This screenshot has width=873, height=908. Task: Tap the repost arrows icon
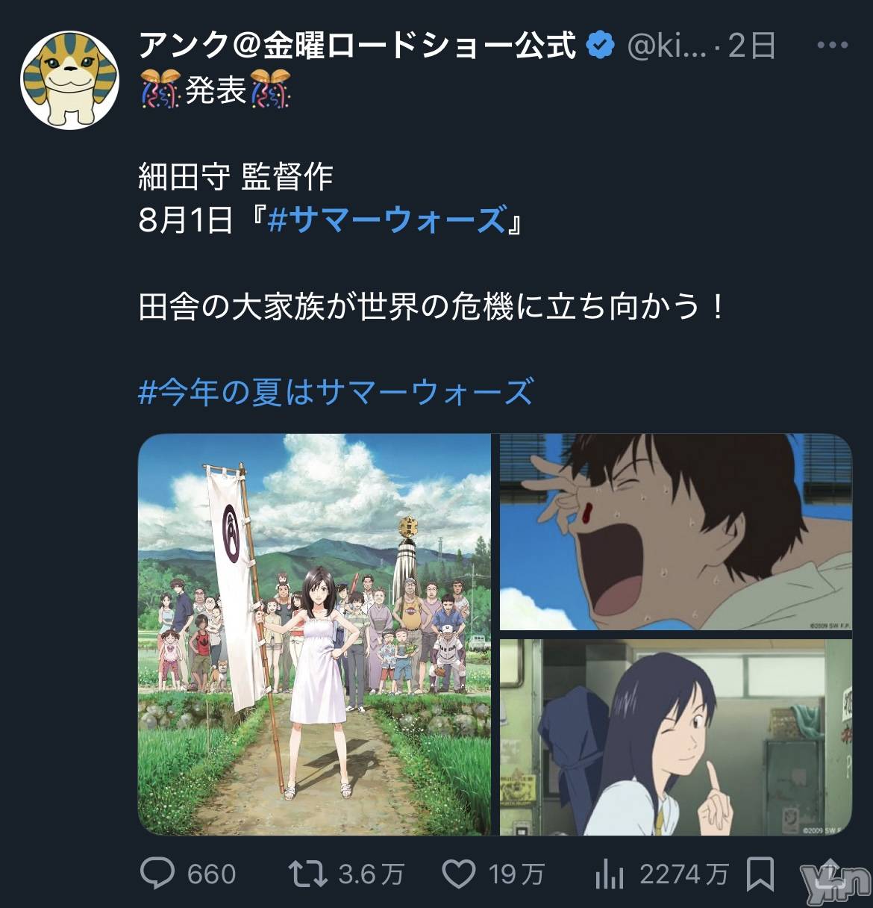pos(307,873)
